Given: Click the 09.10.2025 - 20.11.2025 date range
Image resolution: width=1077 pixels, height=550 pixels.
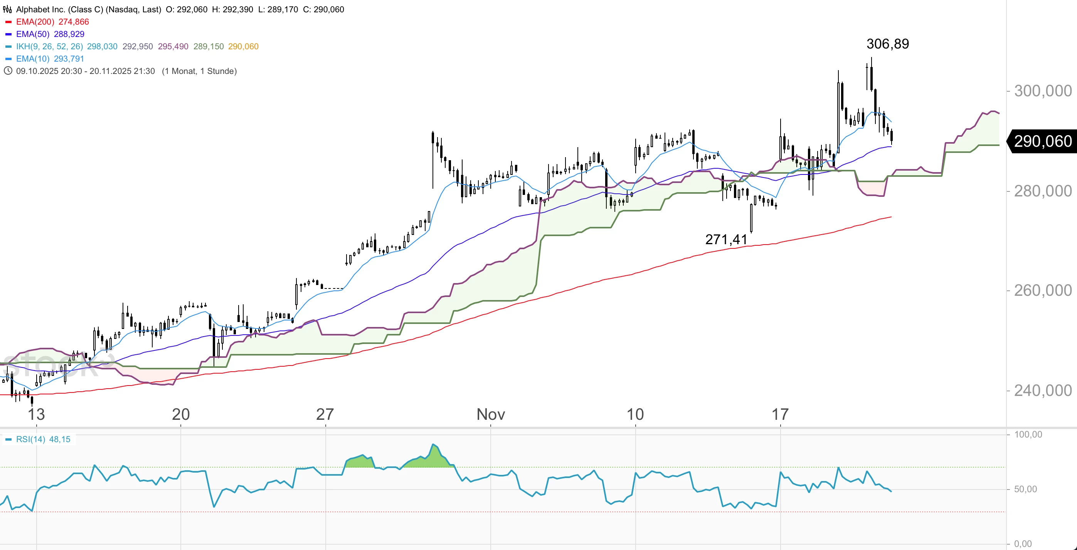Looking at the screenshot, I should (85, 71).
